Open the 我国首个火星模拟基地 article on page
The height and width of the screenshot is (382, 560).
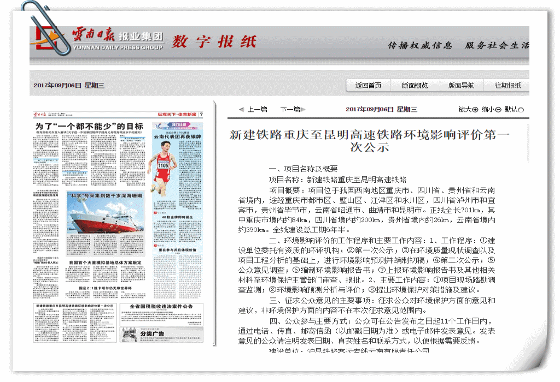tap(106, 263)
